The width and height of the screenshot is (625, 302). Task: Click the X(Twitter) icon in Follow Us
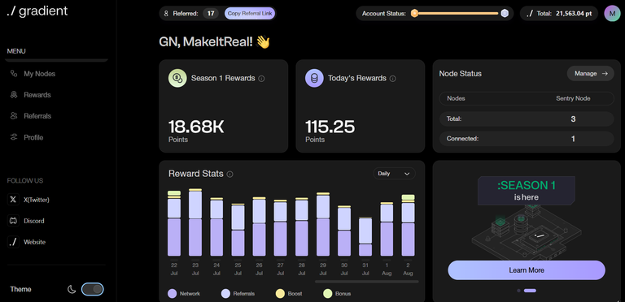pyautogui.click(x=13, y=200)
